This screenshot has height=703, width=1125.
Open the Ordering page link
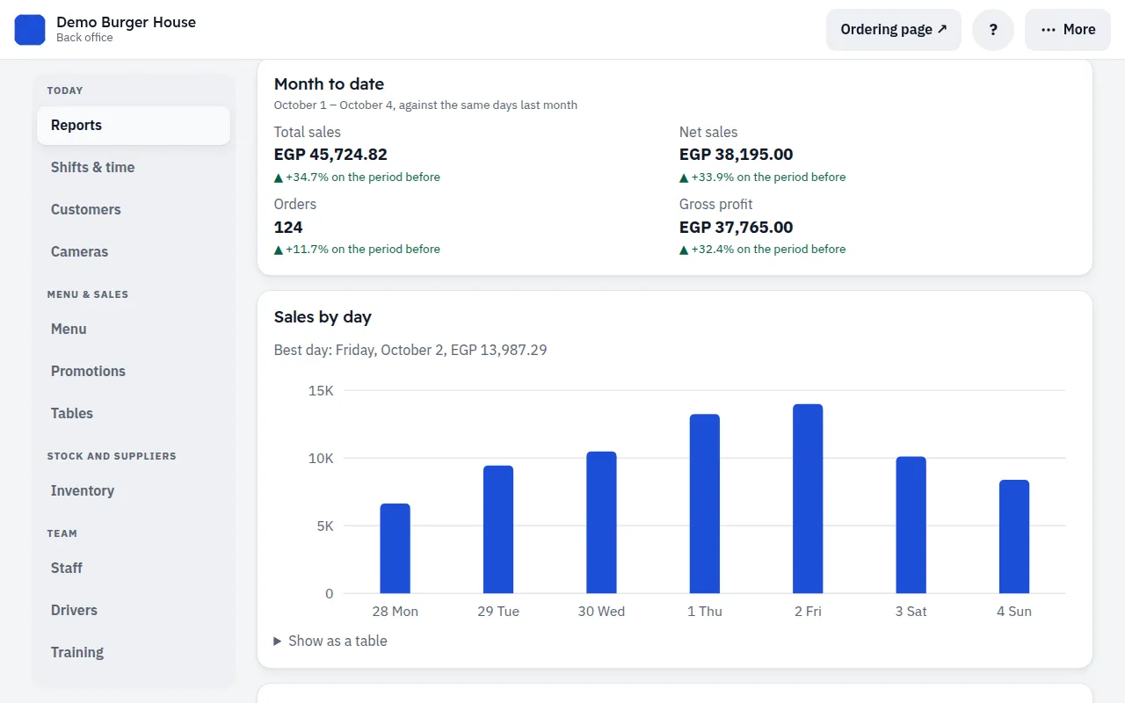point(894,30)
